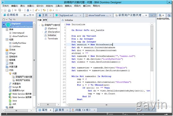Select the JAR node icon
Viewport: 173px width, 116px height.
(10, 104)
